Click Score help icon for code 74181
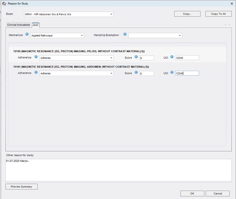The image size is (236, 199). [x=136, y=73]
